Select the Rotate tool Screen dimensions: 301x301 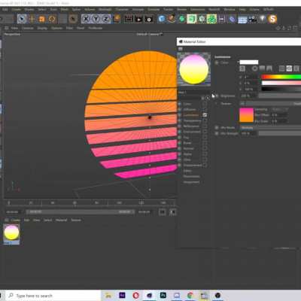click(52, 19)
